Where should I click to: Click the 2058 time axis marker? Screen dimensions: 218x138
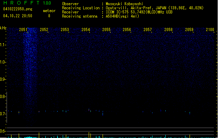(x=168, y=30)
